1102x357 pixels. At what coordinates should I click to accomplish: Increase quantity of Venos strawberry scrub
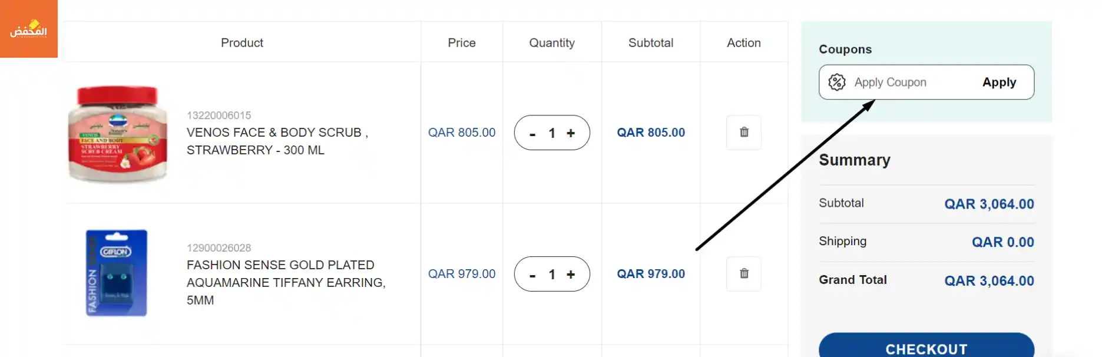(571, 133)
